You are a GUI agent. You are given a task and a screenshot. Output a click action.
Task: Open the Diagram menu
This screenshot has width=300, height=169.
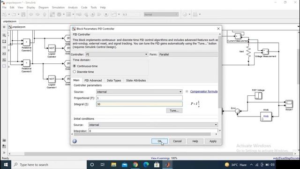click(44, 8)
